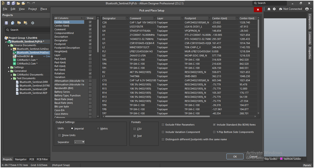Click the Bottom Solder layer color swatch

pos(282,159)
